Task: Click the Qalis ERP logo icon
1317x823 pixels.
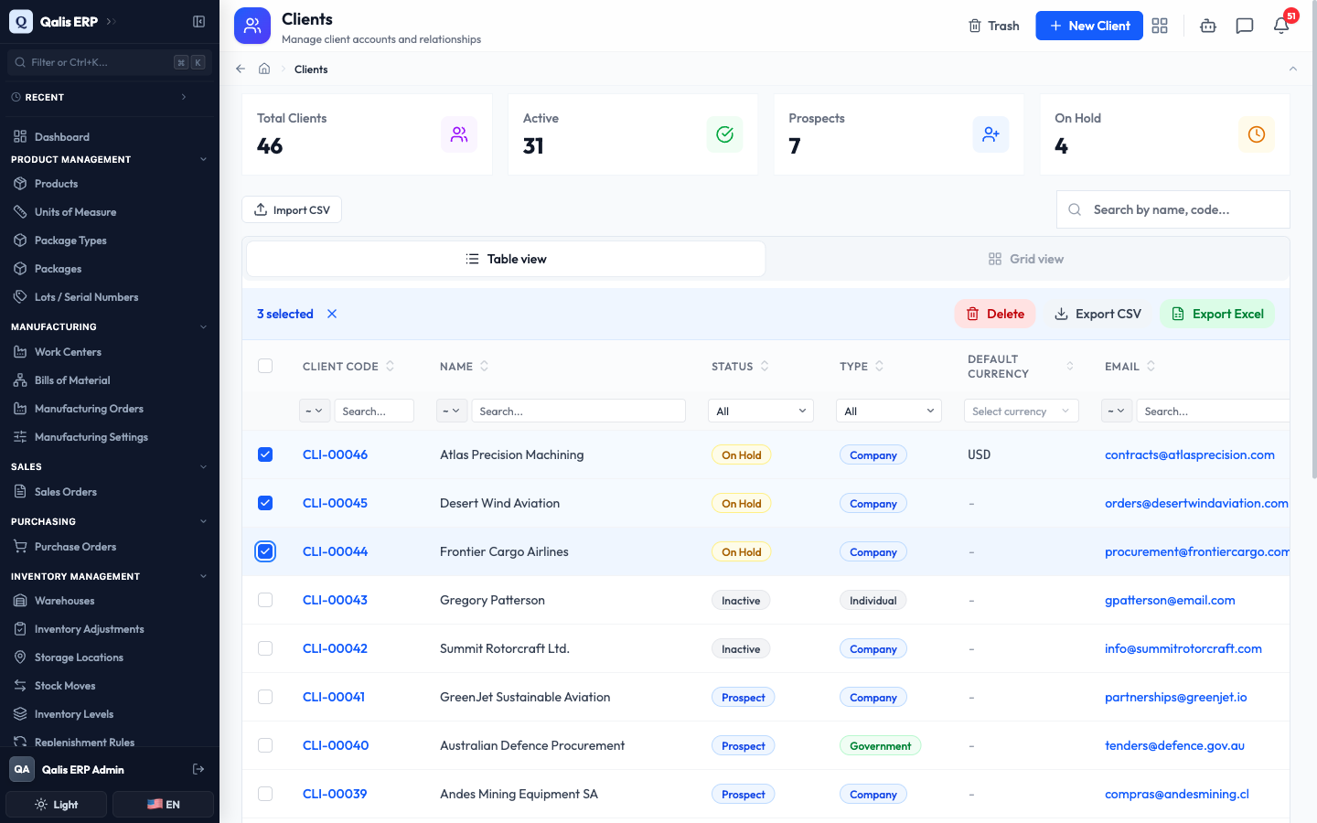Action: [x=21, y=21]
